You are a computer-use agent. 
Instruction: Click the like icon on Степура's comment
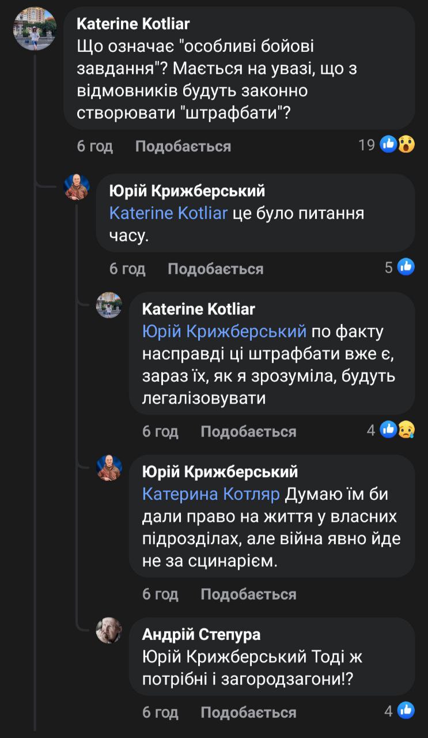(x=406, y=710)
